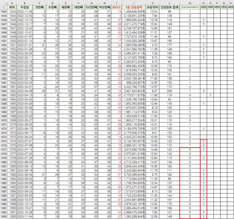Select row header 1063
The width and height of the screenshot is (234, 219).
(4, 91)
